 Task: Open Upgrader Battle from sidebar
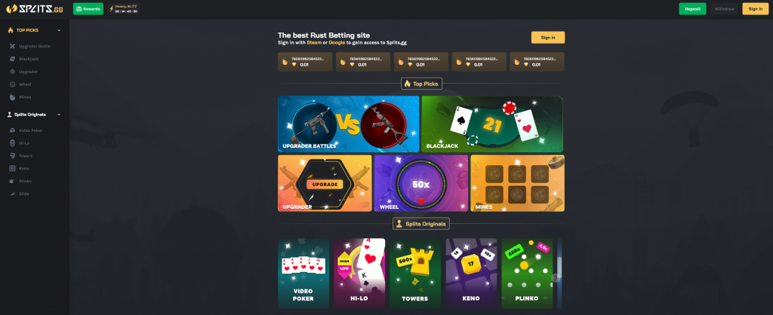(35, 46)
